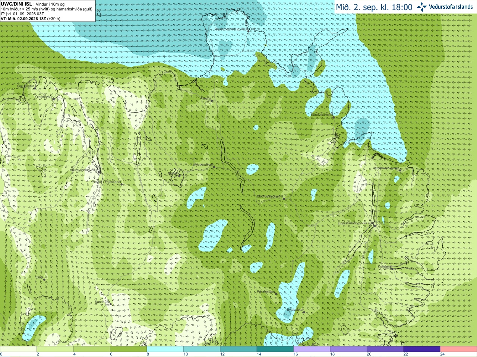Click the Akureyrarflugvöllur station marker
This screenshot has width=477, height=357.
99,172
